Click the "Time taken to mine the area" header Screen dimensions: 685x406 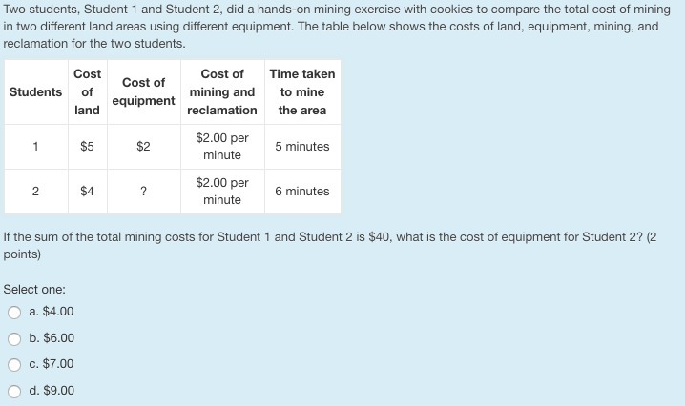tap(301, 91)
